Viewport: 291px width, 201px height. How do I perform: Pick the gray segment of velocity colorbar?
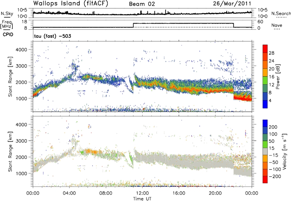(265, 152)
